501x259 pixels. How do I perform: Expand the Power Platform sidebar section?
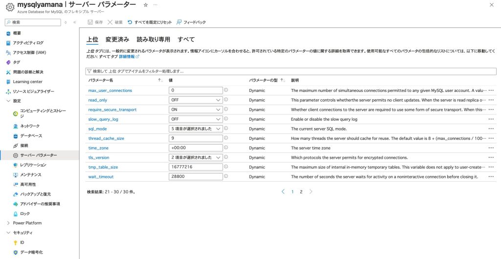pos(8,223)
